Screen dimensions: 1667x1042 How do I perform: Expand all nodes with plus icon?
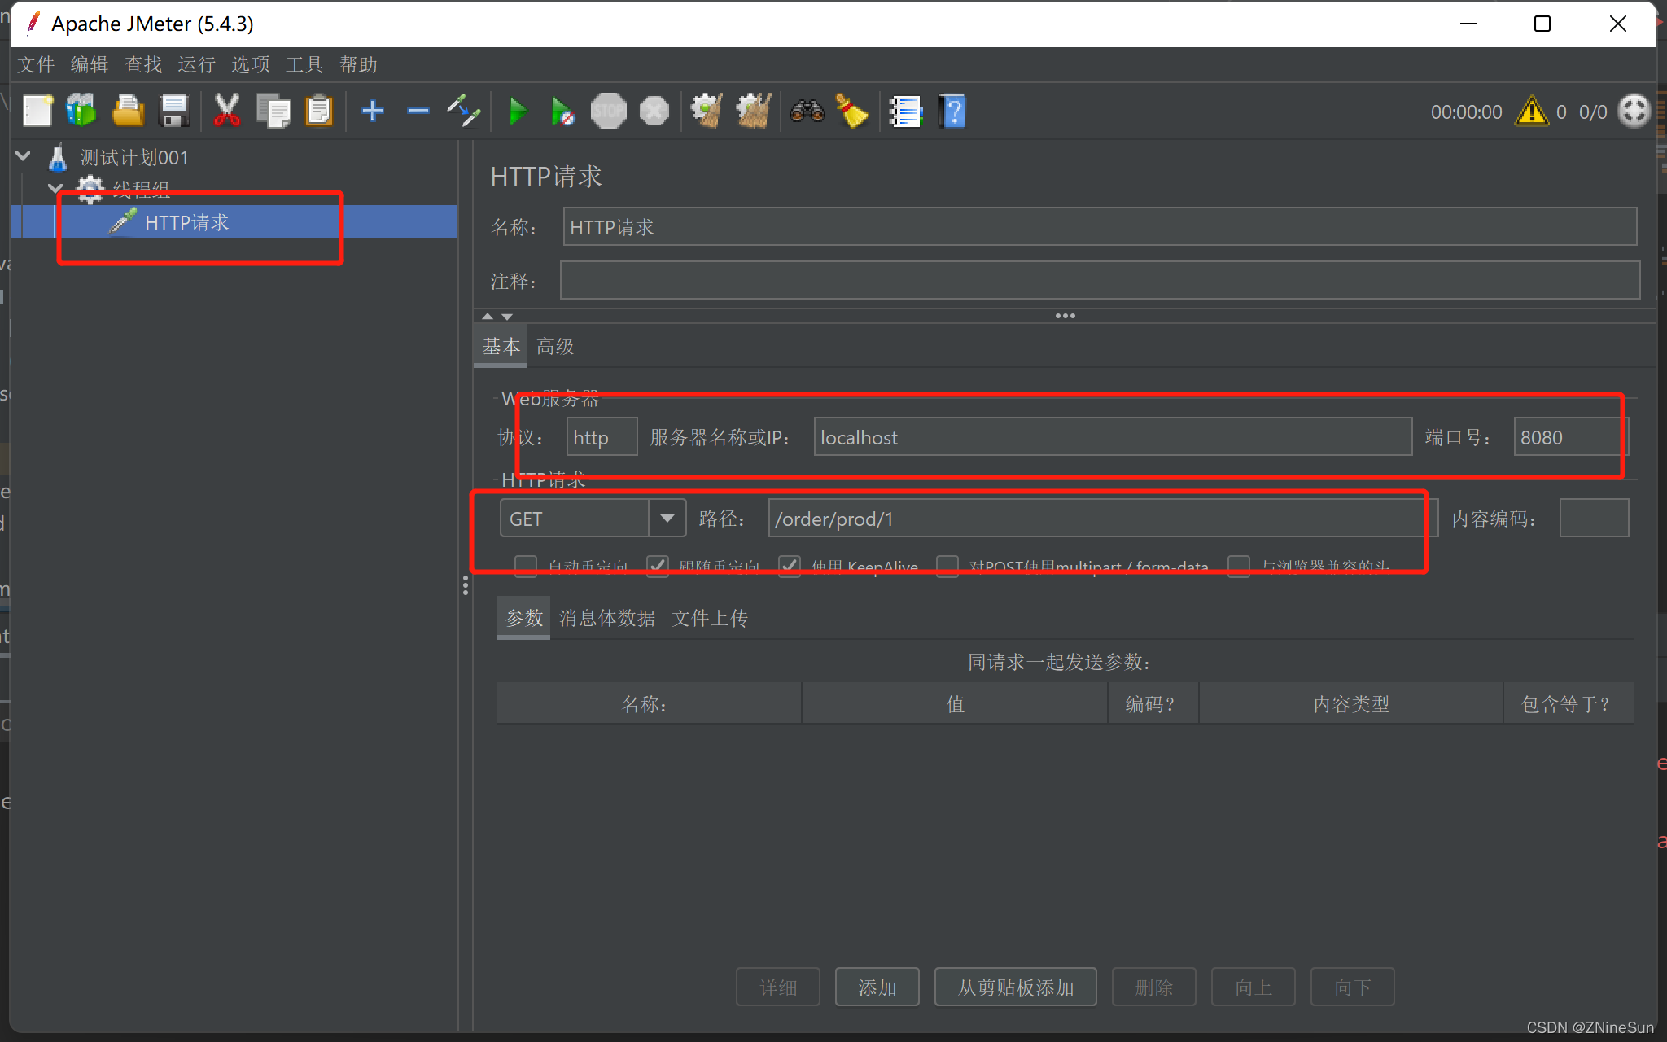click(x=373, y=111)
